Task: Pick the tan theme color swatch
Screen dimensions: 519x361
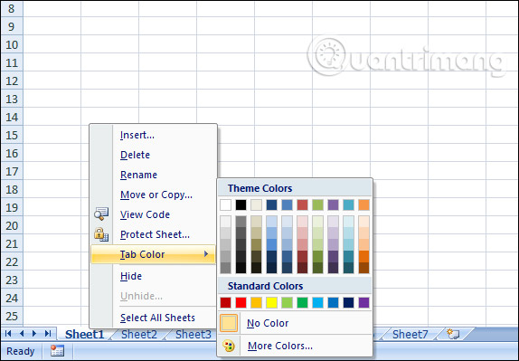Action: [256, 204]
